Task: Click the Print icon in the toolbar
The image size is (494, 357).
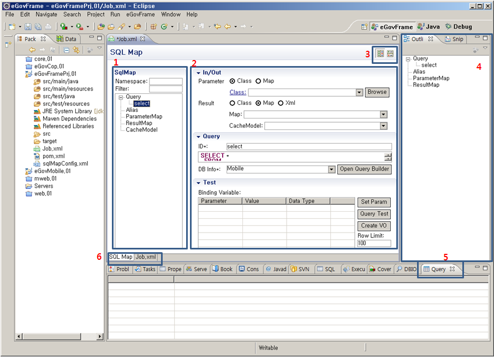Action: tap(48, 26)
